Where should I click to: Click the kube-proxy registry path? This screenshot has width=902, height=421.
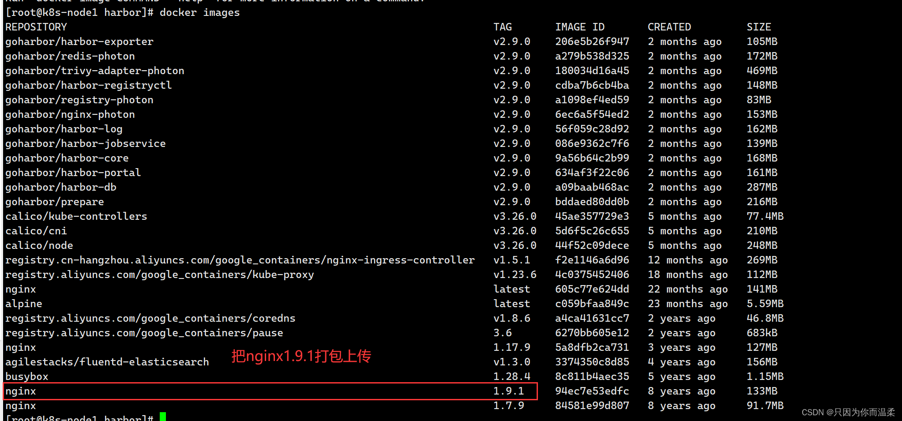click(160, 275)
